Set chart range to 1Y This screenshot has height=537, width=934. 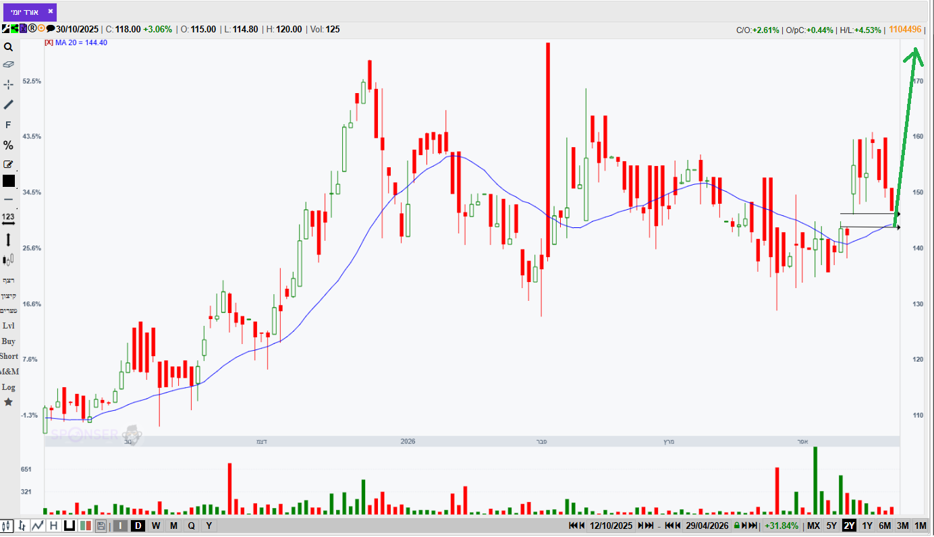coord(867,526)
